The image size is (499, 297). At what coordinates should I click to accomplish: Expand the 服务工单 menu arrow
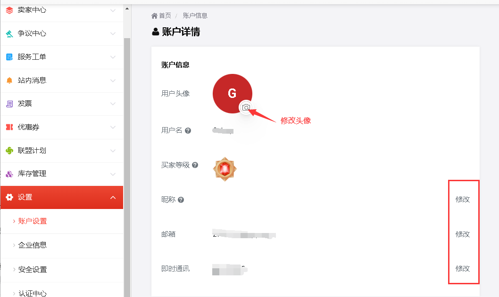113,57
